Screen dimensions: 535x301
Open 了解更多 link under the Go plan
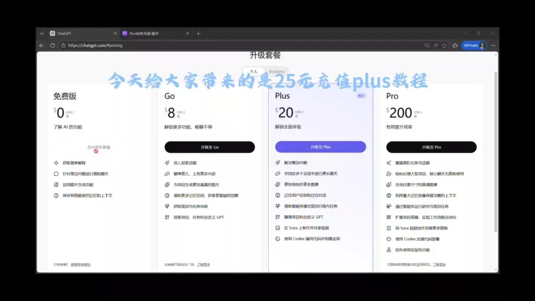coord(203,264)
